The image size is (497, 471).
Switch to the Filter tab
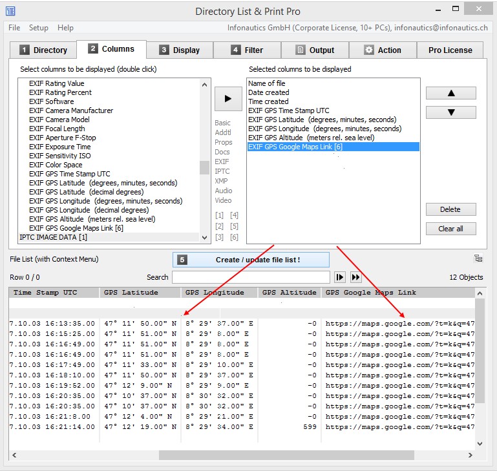click(248, 50)
